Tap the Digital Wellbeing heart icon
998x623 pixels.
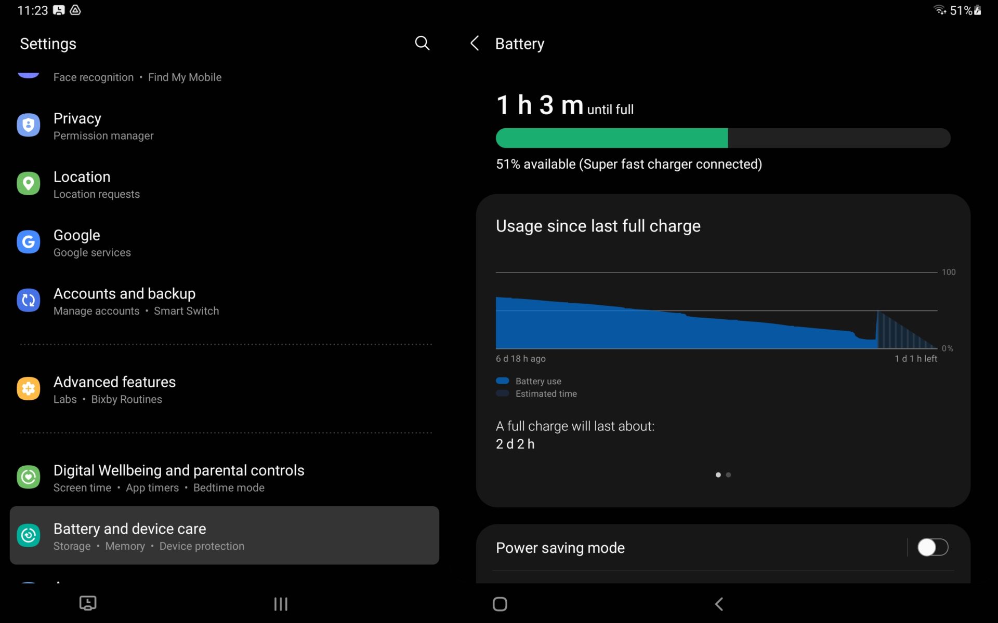pyautogui.click(x=29, y=477)
